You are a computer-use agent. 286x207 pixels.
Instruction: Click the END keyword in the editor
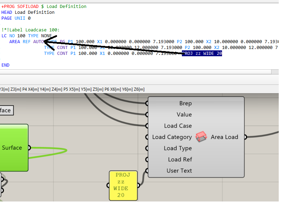point(6,65)
